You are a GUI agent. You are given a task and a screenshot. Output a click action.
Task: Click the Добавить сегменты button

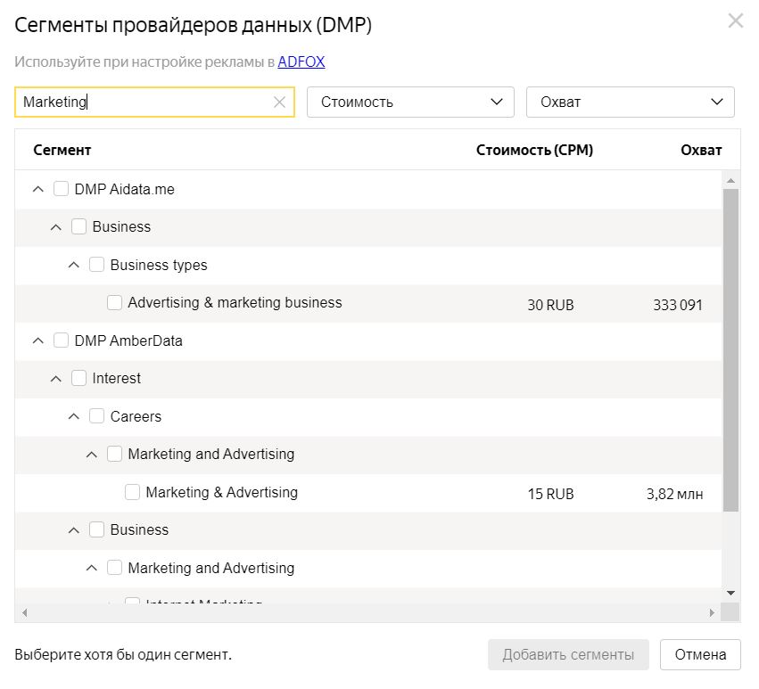[x=568, y=654]
